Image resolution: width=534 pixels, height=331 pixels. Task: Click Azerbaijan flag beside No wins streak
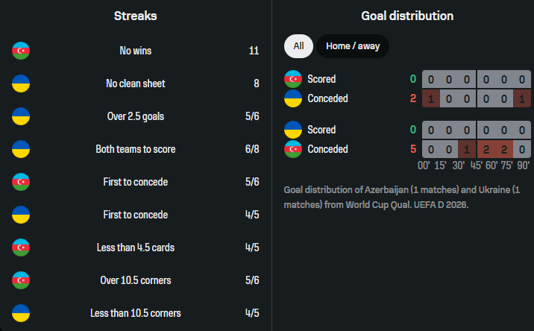coord(20,51)
